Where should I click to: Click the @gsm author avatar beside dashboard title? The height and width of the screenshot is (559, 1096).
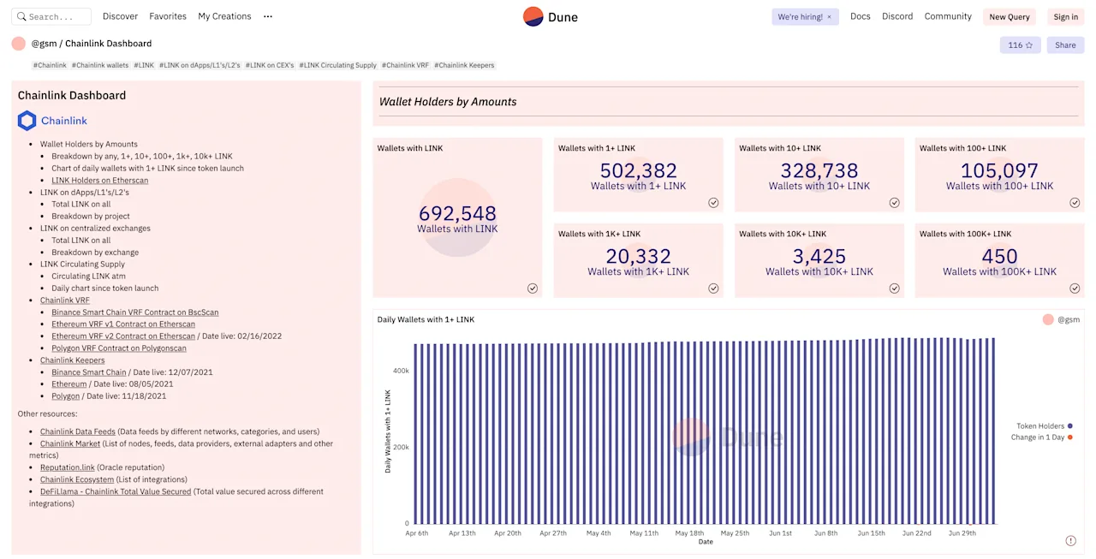[19, 44]
